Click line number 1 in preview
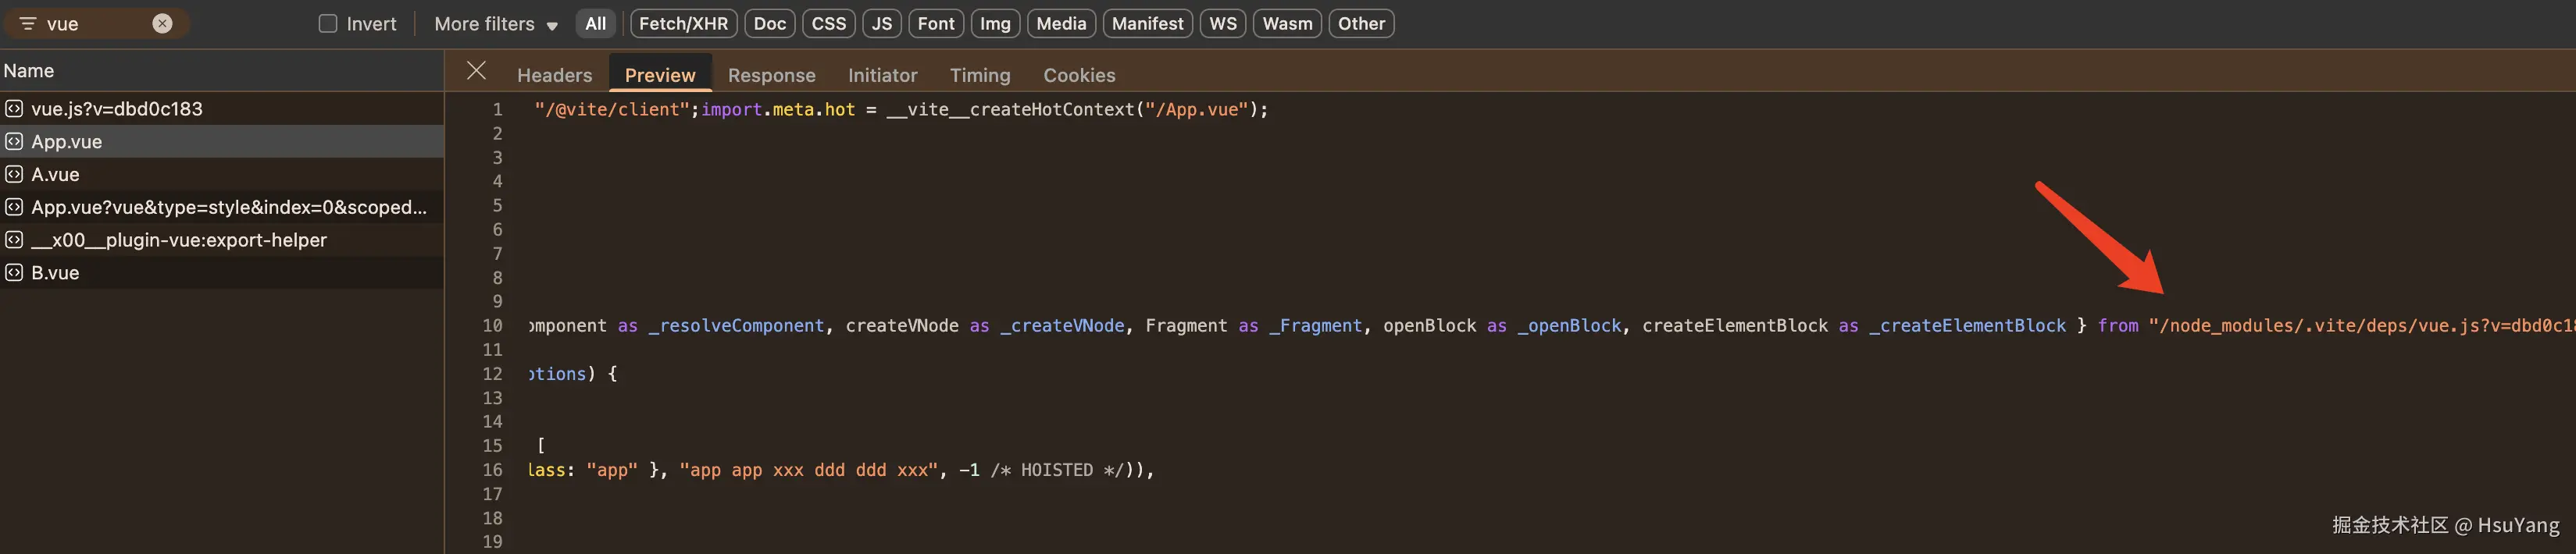The height and width of the screenshot is (554, 2576). 497,110
